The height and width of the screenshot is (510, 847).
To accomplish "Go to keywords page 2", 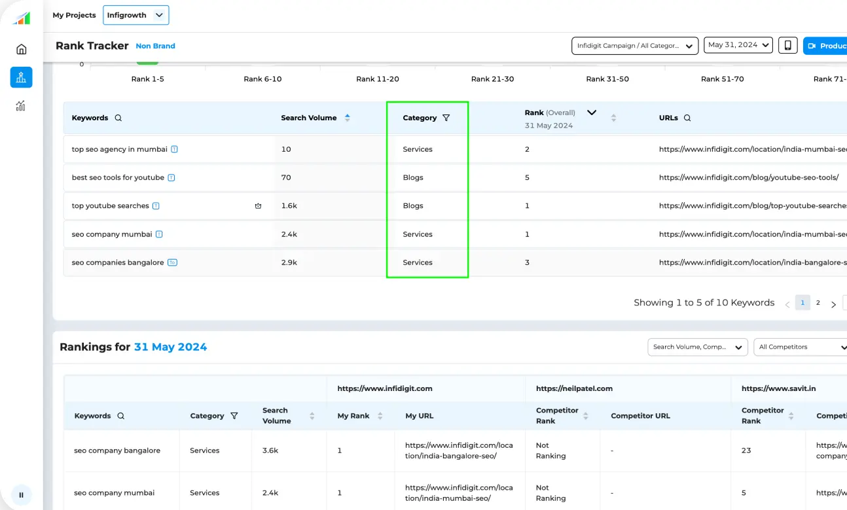I will pyautogui.click(x=818, y=303).
